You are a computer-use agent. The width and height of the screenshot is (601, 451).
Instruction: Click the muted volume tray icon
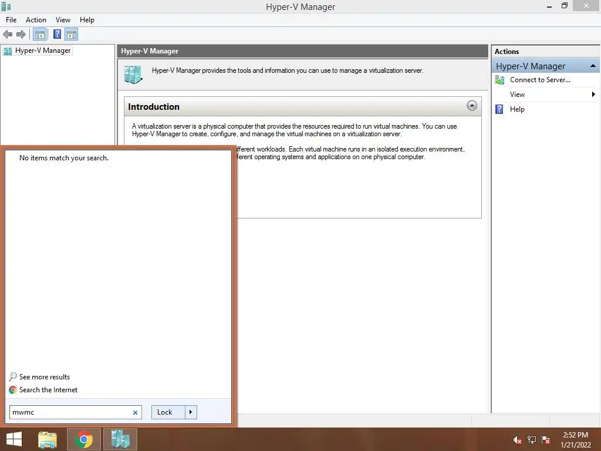coord(517,440)
